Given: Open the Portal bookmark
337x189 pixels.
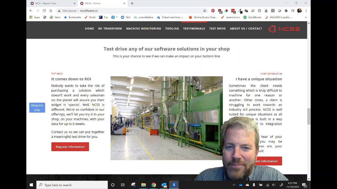Looking at the screenshot, I should coord(90,17).
